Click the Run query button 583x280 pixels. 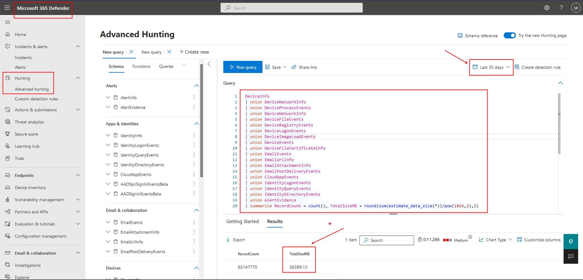pyautogui.click(x=243, y=67)
